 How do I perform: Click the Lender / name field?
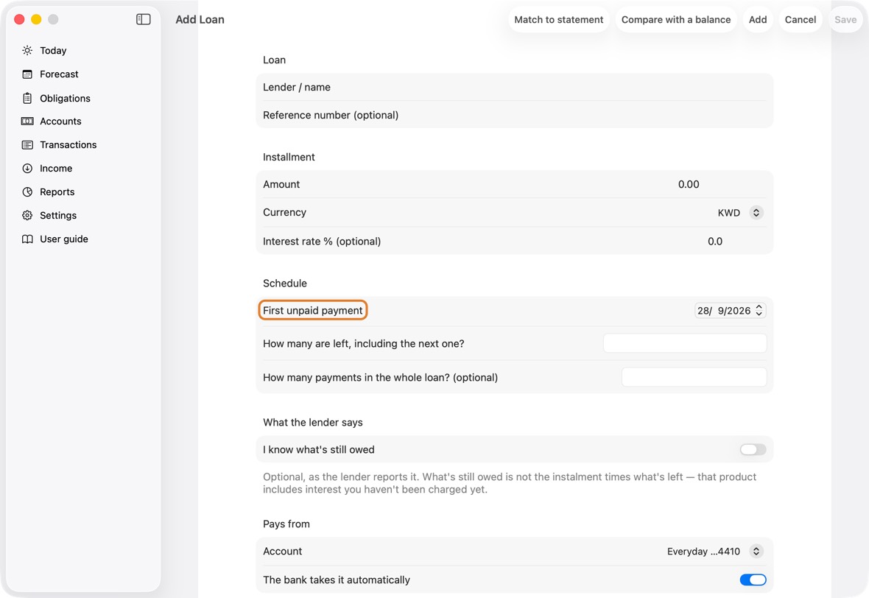[514, 87]
